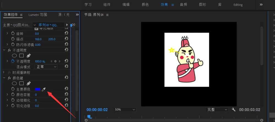Open the master clip dropdown chevron
This screenshot has width=275, height=122.
pyautogui.click(x=35, y=25)
